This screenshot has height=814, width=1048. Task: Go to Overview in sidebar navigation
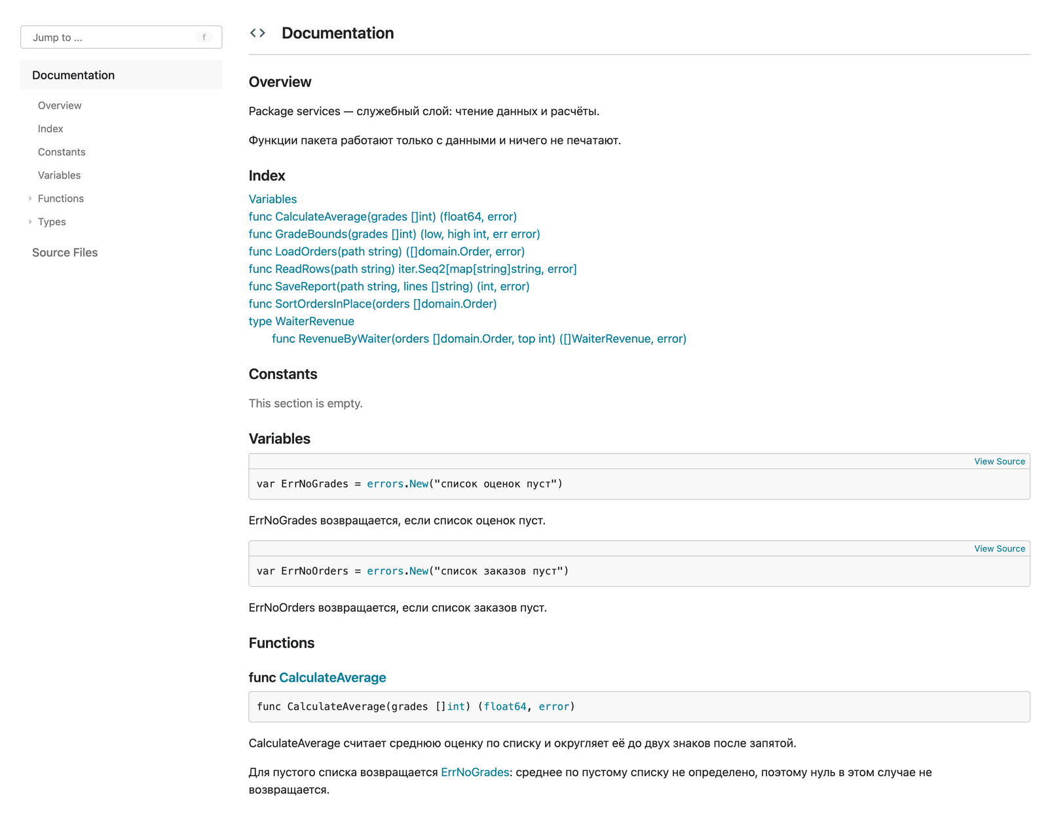60,105
